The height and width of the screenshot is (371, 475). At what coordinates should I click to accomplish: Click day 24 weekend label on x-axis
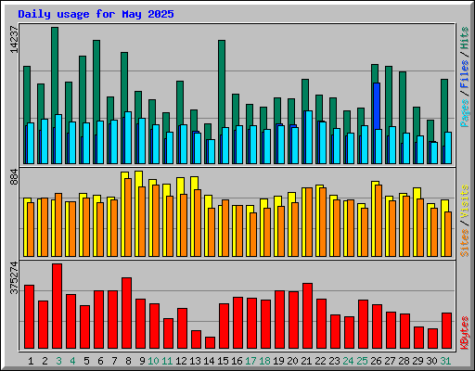pos(348,361)
